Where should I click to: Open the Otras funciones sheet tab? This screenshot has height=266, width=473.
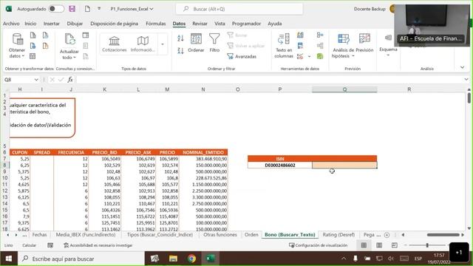tap(220, 235)
